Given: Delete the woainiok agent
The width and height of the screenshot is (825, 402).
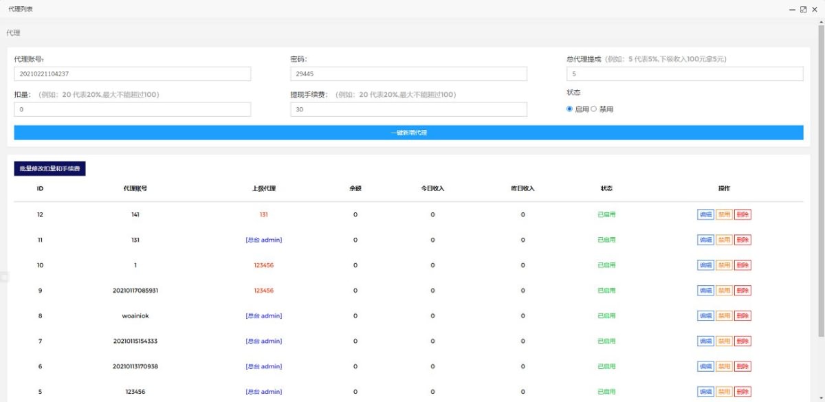Looking at the screenshot, I should tap(742, 316).
